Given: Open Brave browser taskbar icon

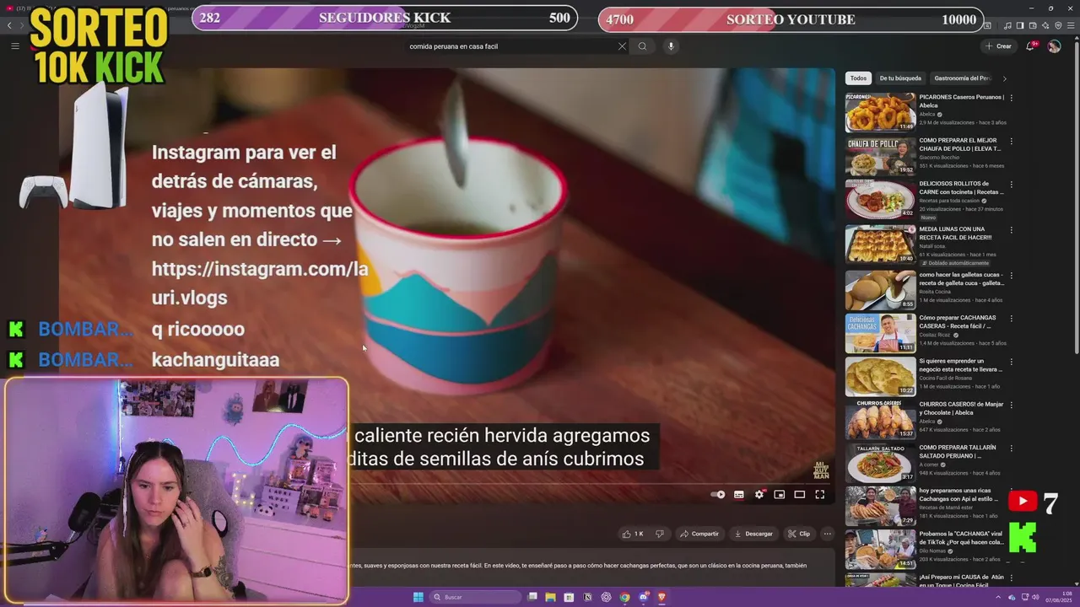Looking at the screenshot, I should (x=661, y=597).
